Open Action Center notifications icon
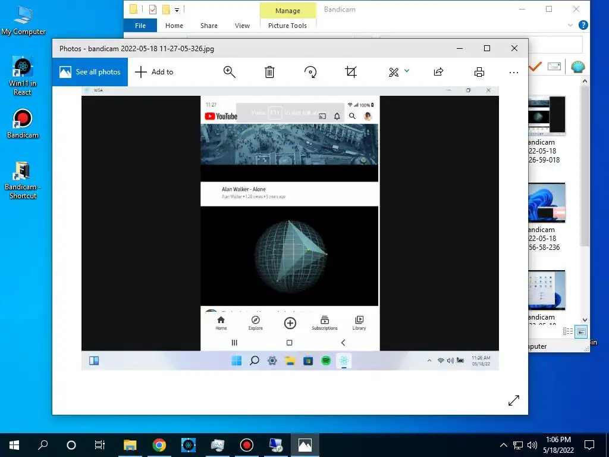 coord(589,445)
